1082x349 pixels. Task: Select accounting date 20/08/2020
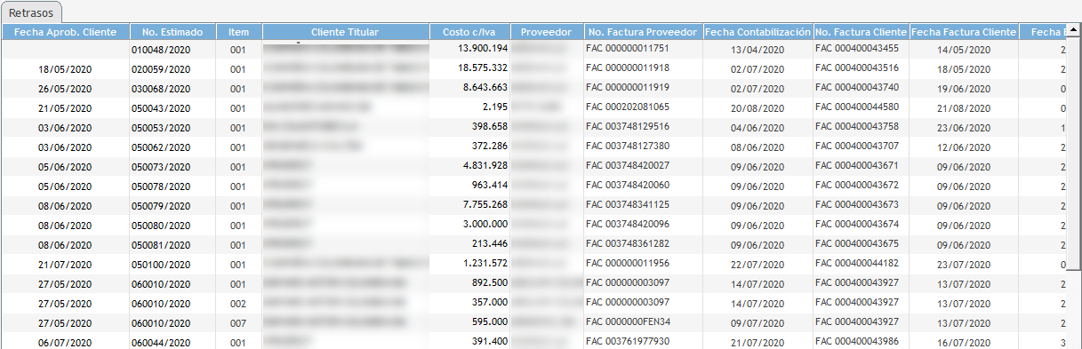pos(757,107)
